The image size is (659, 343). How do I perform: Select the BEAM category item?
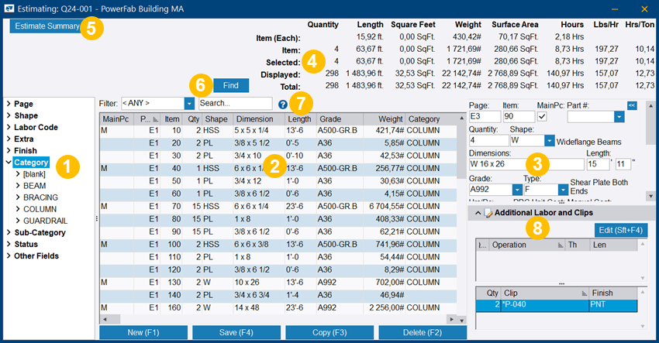point(34,186)
